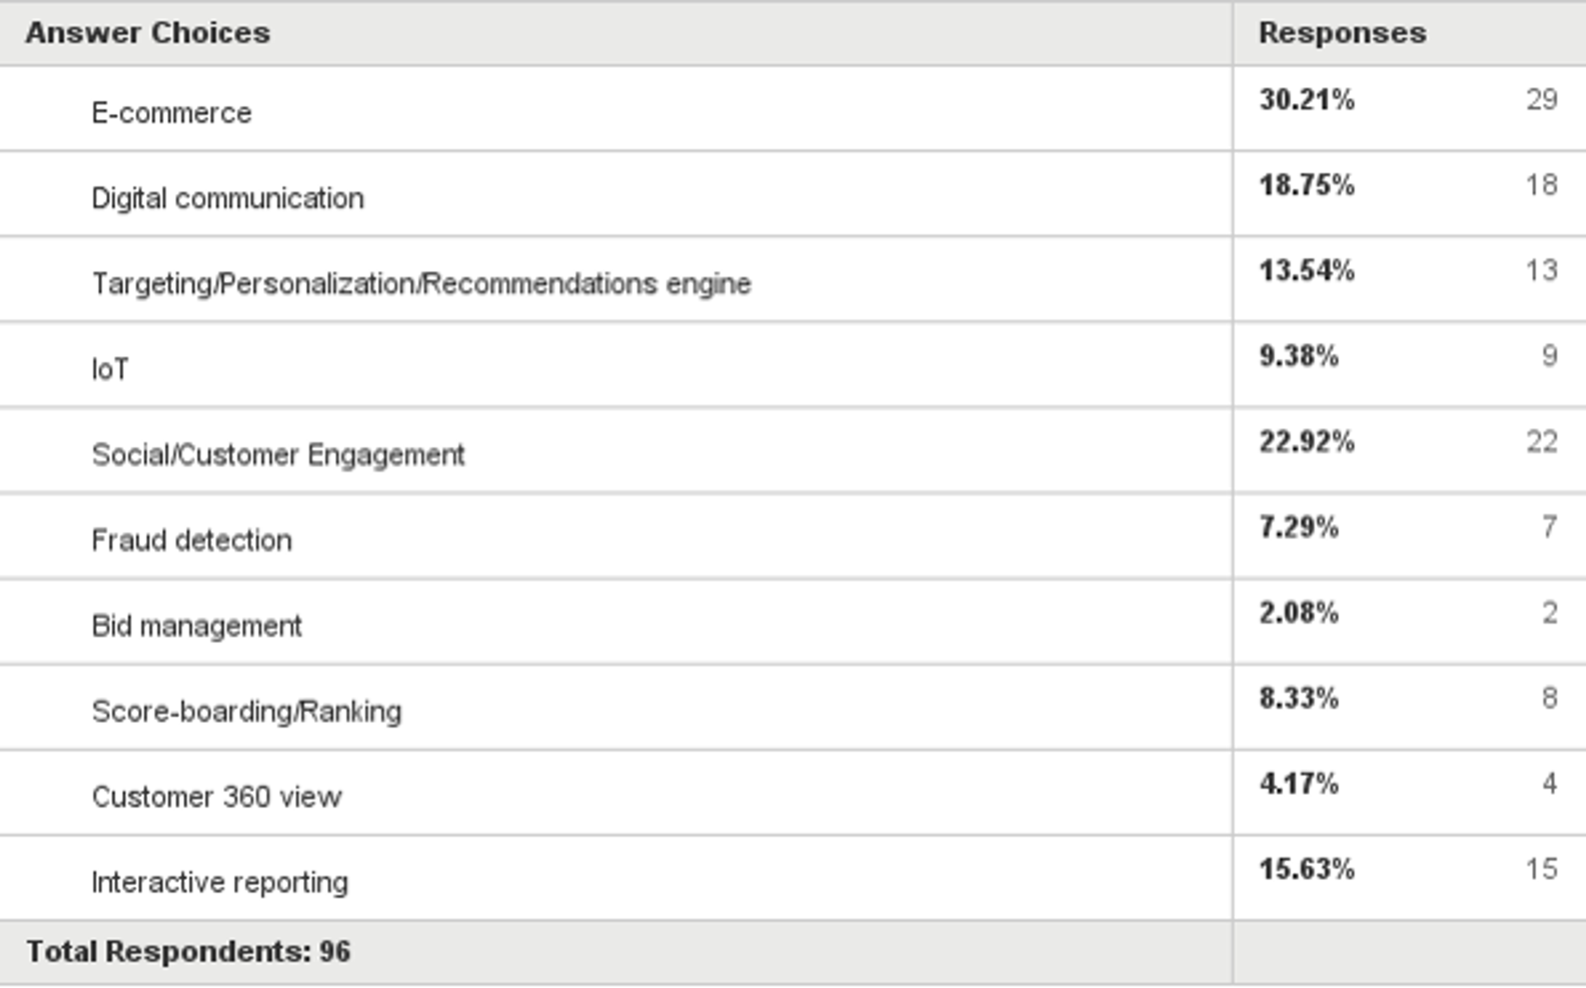Click response count 13 for Targeting

click(1542, 271)
